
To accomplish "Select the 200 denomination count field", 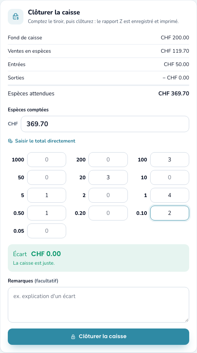I will [x=108, y=160].
